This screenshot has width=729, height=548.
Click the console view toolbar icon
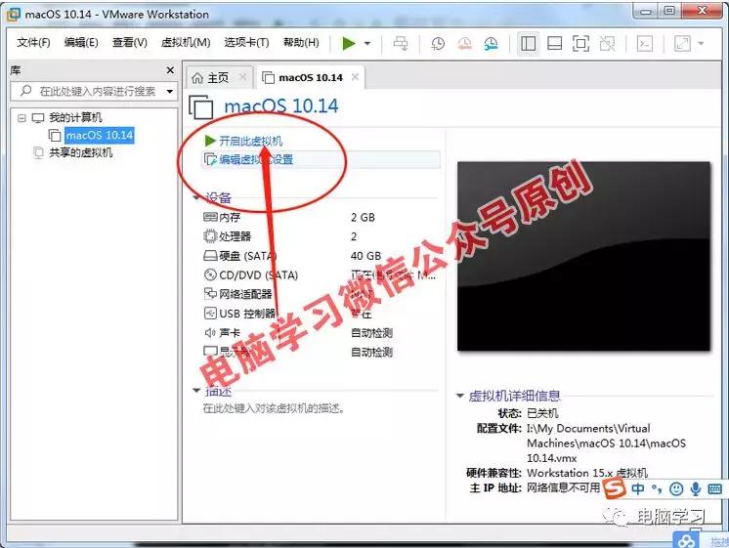(x=644, y=44)
